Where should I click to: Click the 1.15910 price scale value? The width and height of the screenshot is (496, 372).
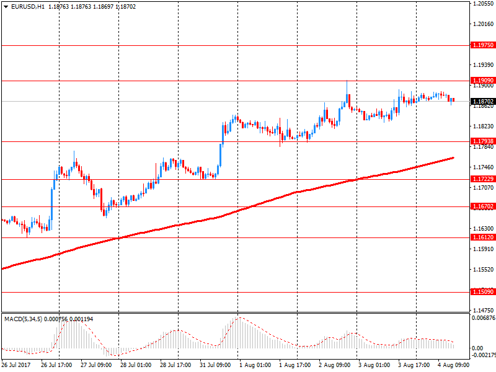pyautogui.click(x=484, y=249)
